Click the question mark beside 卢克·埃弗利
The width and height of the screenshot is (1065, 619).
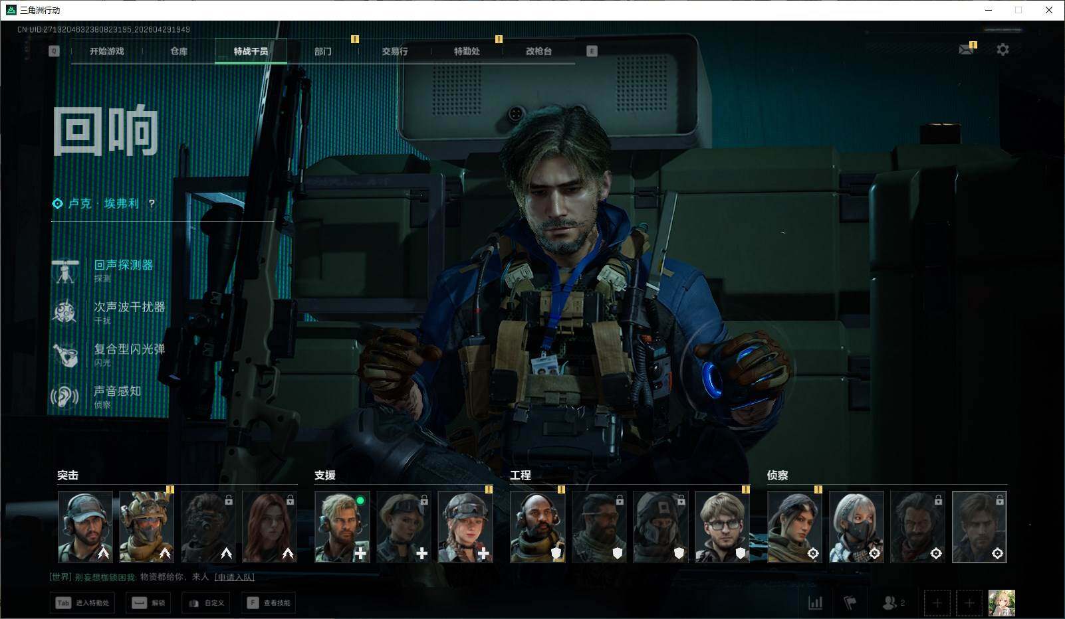click(x=152, y=203)
